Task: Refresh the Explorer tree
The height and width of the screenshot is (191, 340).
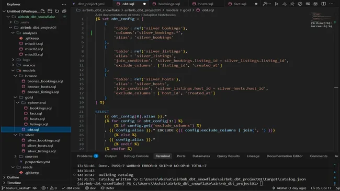Action: click(x=57, y=11)
